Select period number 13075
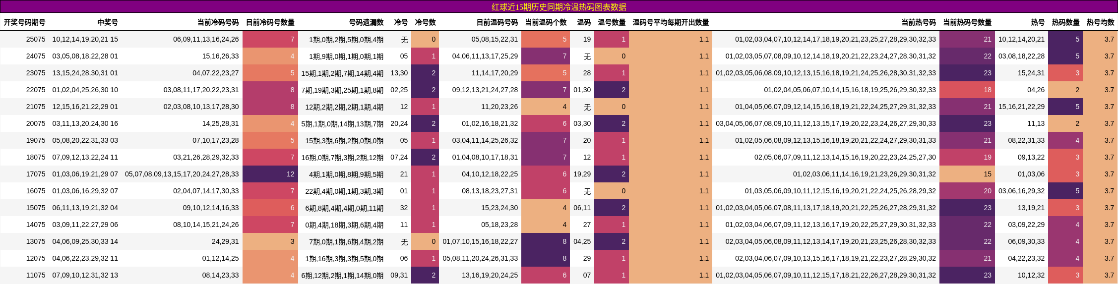1118x284 pixels. [36, 241]
